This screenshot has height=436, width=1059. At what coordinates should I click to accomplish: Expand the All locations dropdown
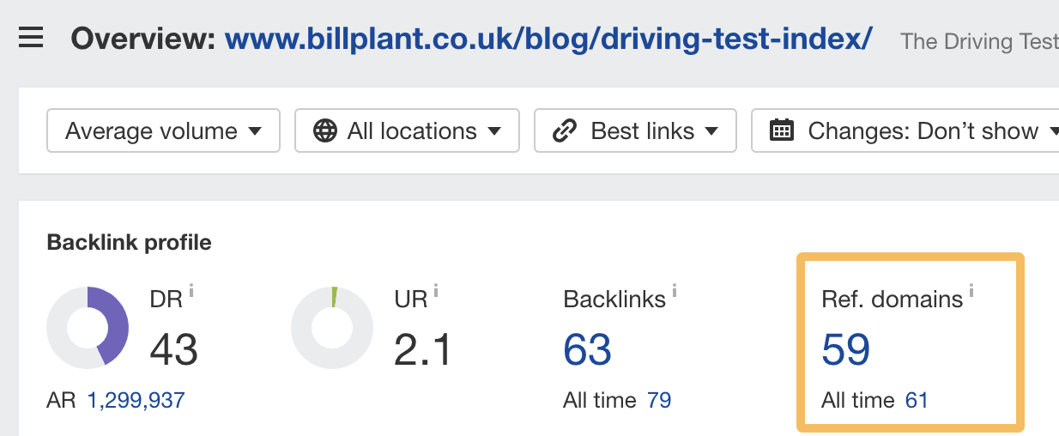point(407,131)
